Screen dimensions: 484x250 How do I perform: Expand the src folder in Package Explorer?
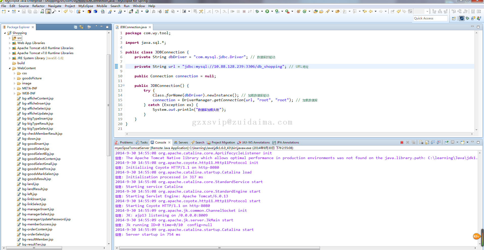click(x=10, y=38)
